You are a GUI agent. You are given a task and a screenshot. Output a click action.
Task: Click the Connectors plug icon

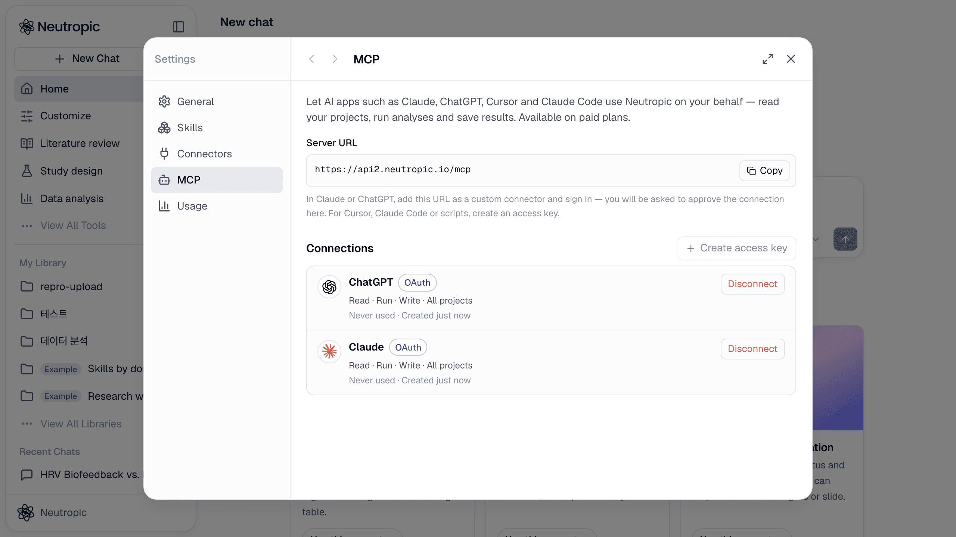[x=164, y=154]
